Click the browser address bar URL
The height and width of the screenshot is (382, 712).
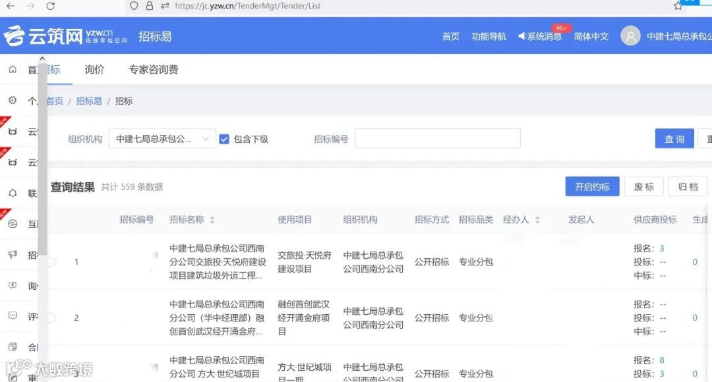point(247,6)
